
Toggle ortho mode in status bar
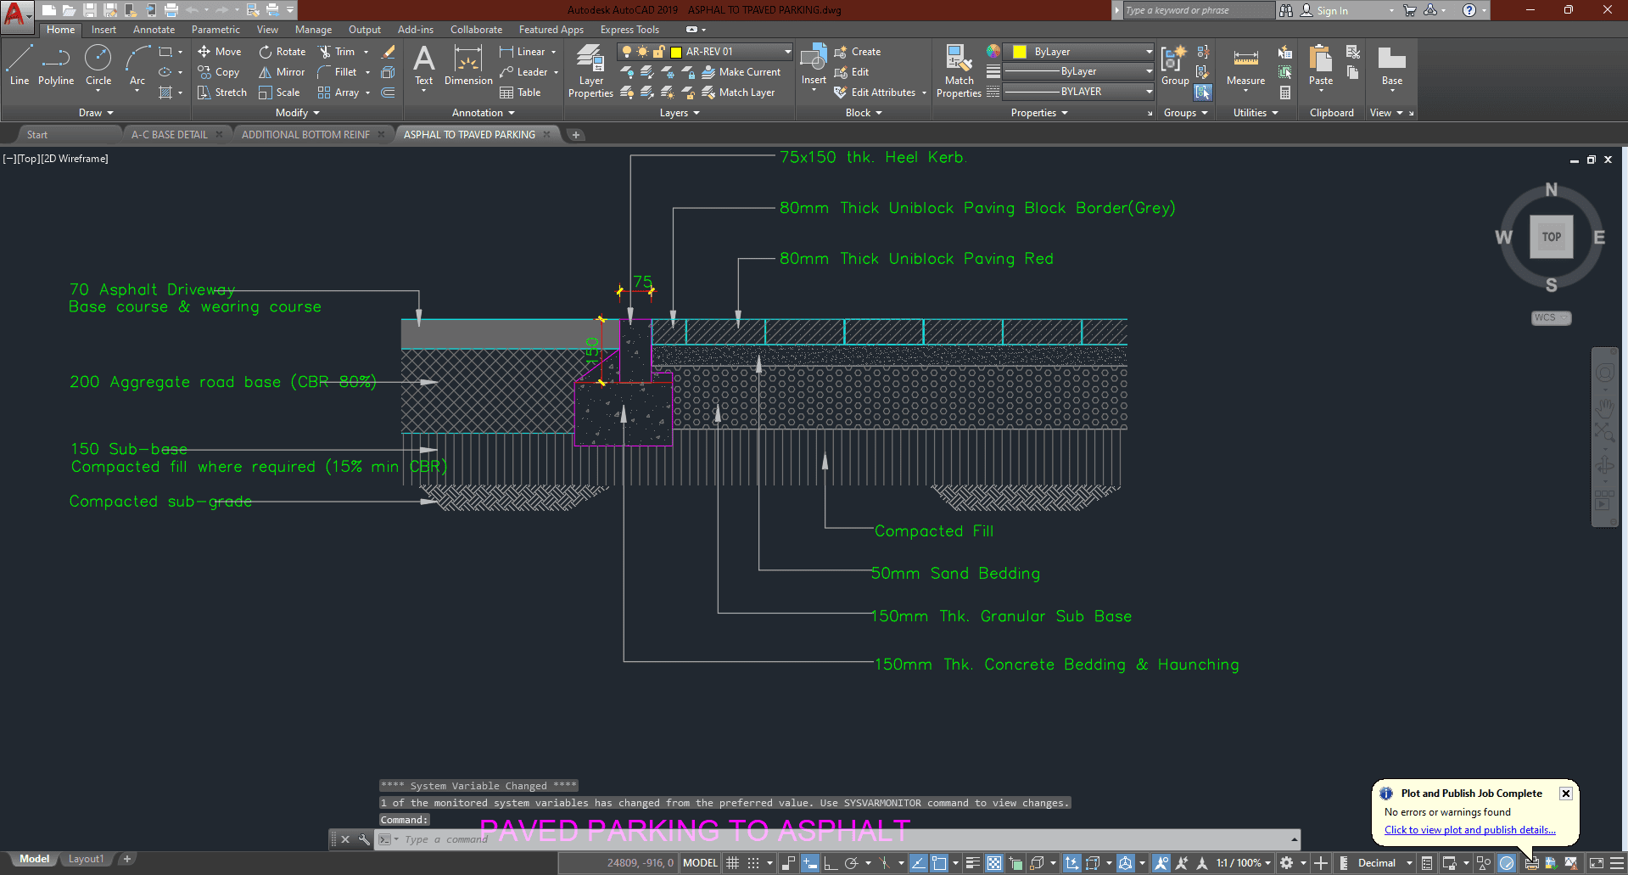pos(831,863)
